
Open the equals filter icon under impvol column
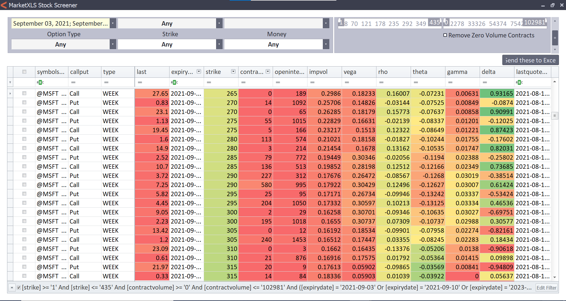click(x=312, y=82)
